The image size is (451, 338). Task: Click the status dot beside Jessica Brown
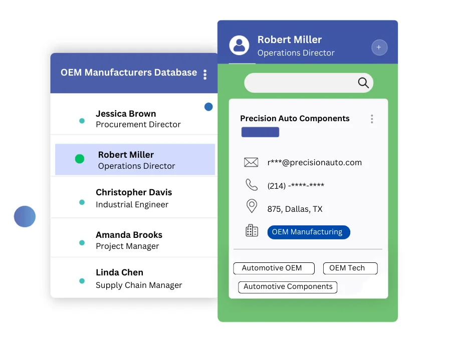point(82,121)
